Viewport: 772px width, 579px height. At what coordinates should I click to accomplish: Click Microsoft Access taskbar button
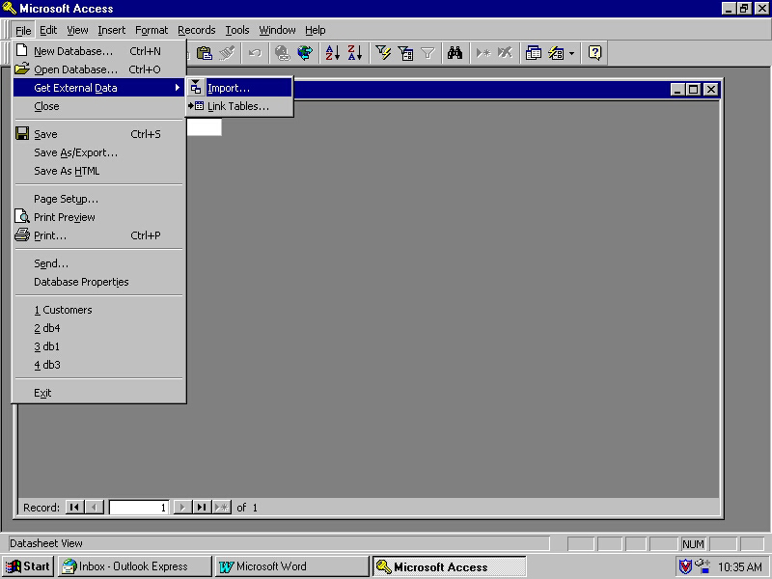tap(449, 566)
